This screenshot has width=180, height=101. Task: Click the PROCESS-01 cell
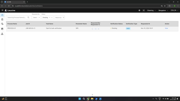click(x=12, y=28)
